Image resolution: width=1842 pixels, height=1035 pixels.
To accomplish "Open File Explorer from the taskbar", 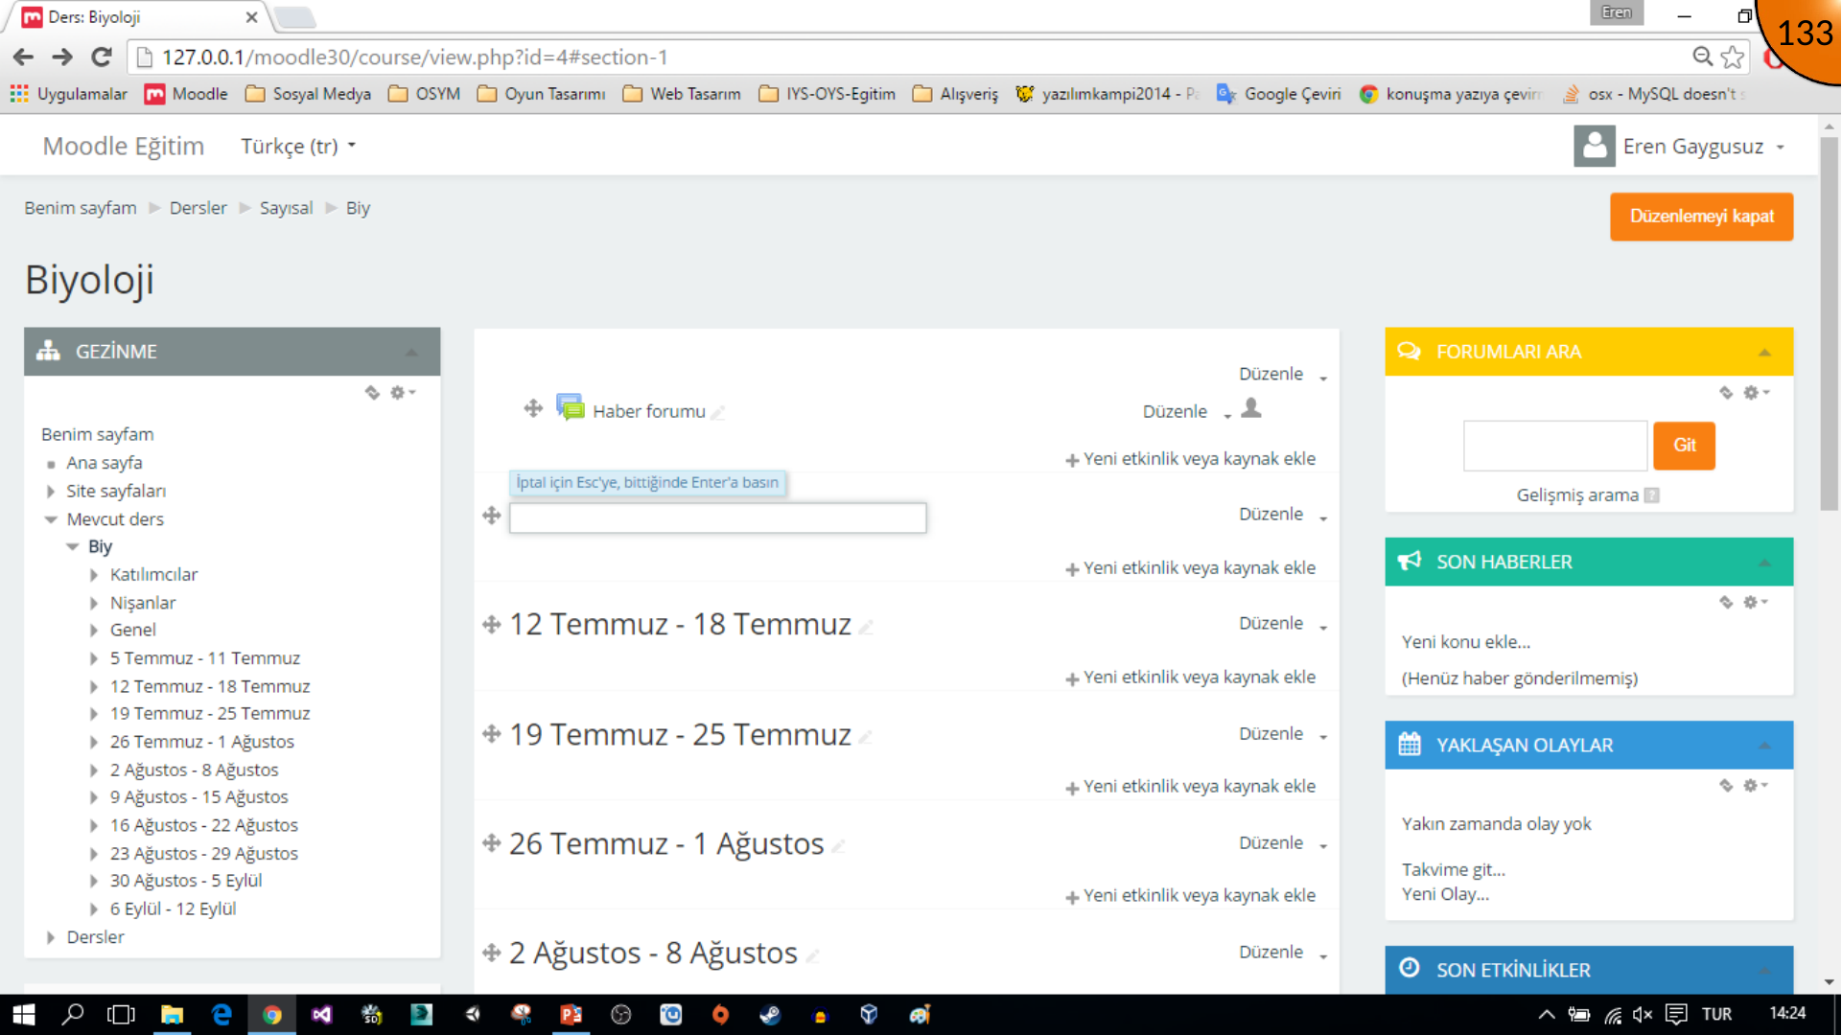I will click(172, 1015).
